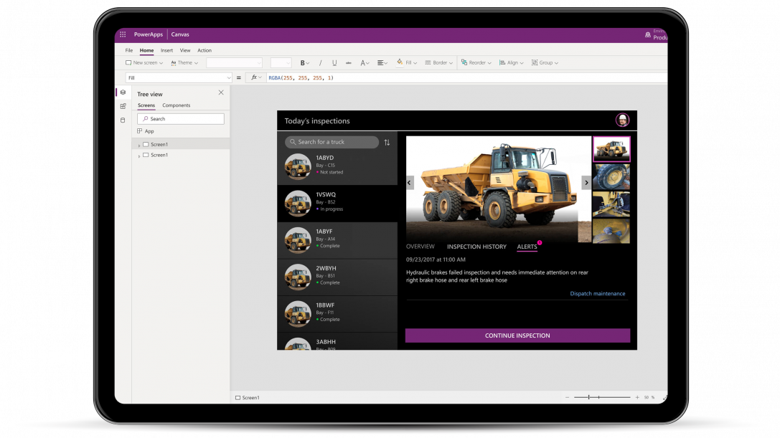The height and width of the screenshot is (438, 780).
Task: Click the strikethrough icon in the toolbar
Action: click(x=347, y=63)
